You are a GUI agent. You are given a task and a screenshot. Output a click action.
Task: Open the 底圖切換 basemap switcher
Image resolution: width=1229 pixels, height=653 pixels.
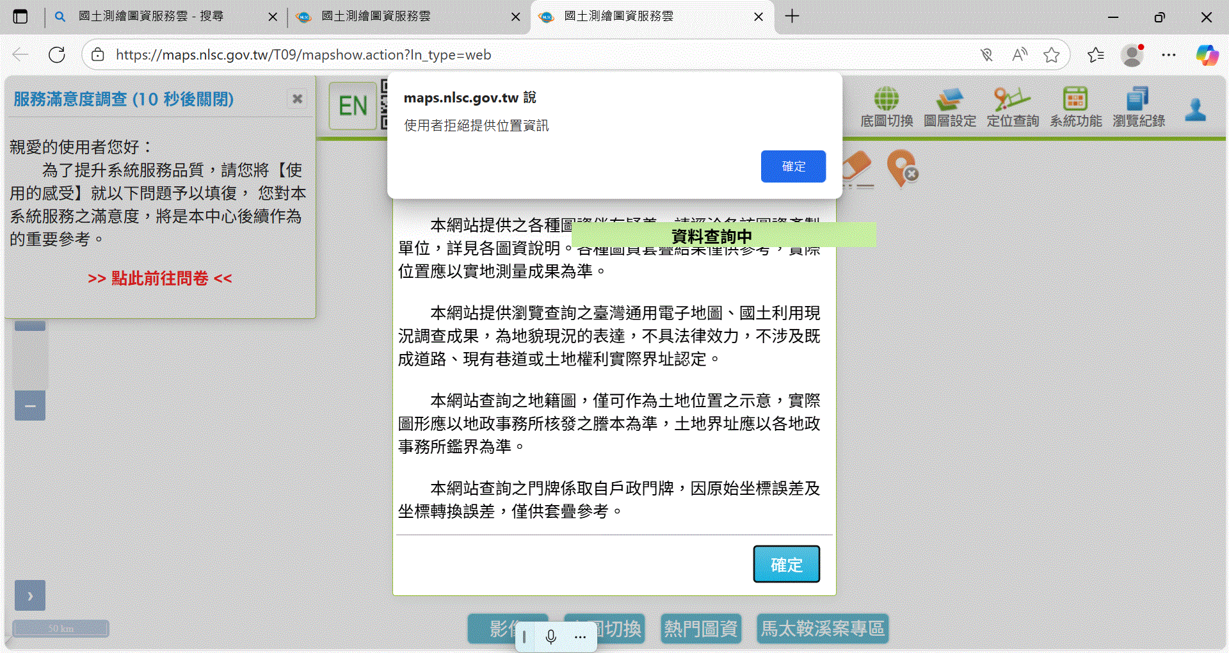[x=886, y=108]
